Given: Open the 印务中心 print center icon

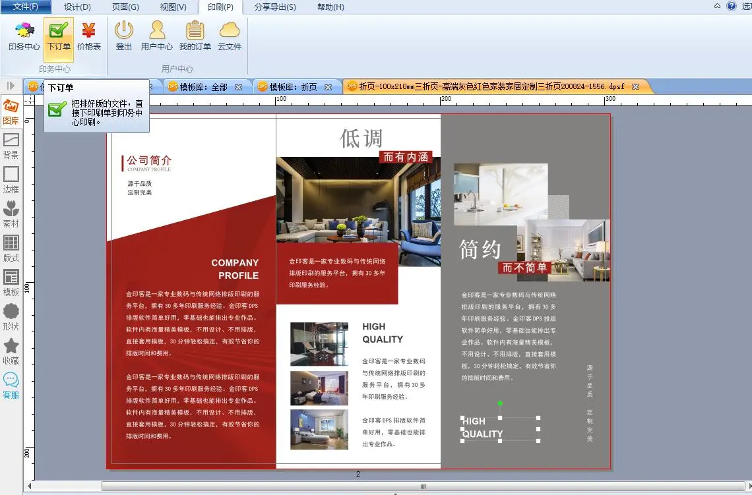Looking at the screenshot, I should [x=24, y=36].
